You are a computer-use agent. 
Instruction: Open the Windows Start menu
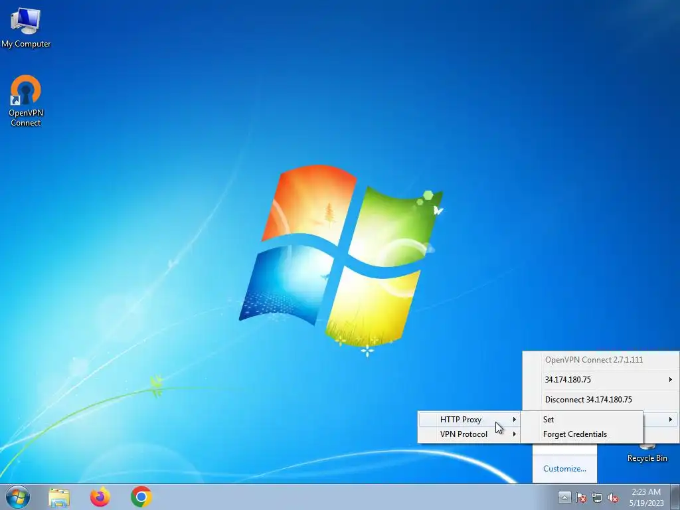coord(17,497)
